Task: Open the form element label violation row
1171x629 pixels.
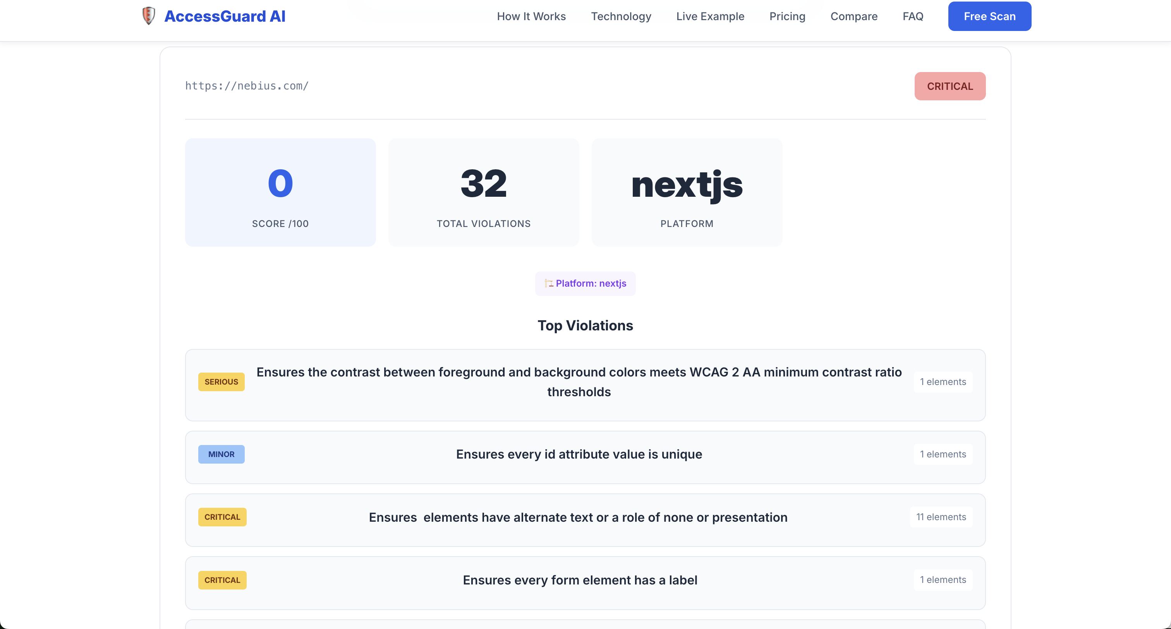Action: pyautogui.click(x=585, y=583)
